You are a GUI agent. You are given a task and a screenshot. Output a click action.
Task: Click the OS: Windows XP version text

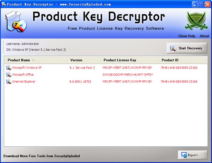tap(36, 49)
